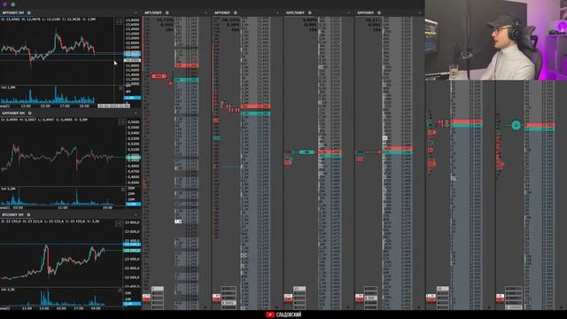Viewport: 567px width, 319px height.
Task: Click volume pane options icon on BTCUSDT chart
Action: (x=120, y=290)
